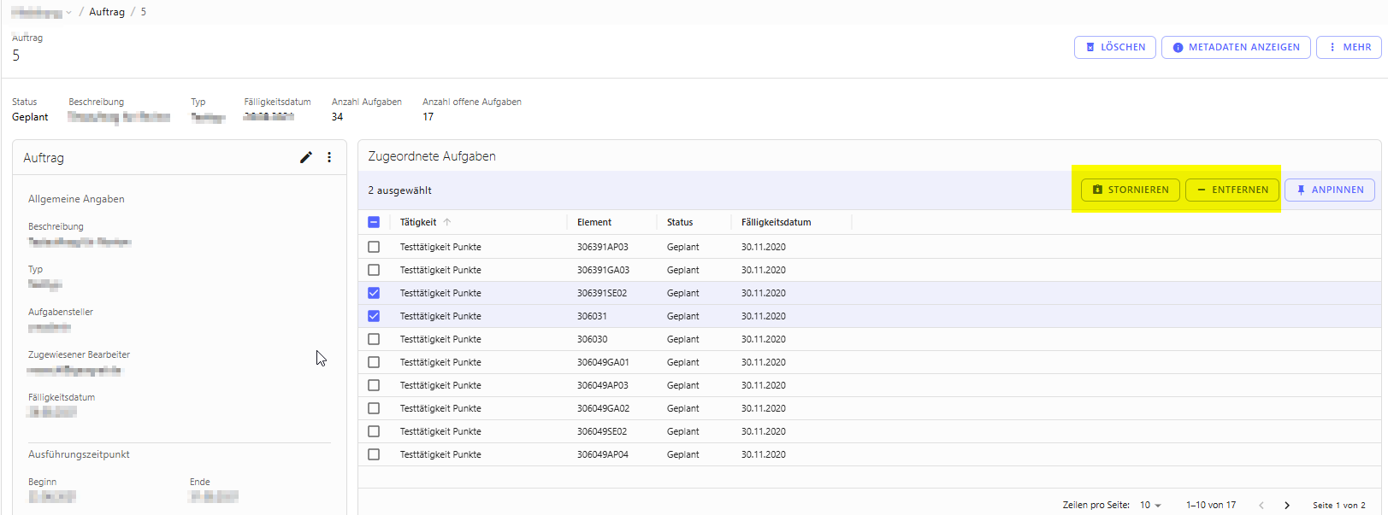
Task: Click the Element column header
Action: (594, 222)
